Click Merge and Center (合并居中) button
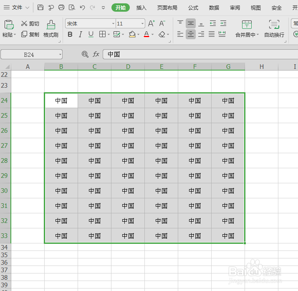The height and width of the screenshot is (291, 298). [x=247, y=29]
